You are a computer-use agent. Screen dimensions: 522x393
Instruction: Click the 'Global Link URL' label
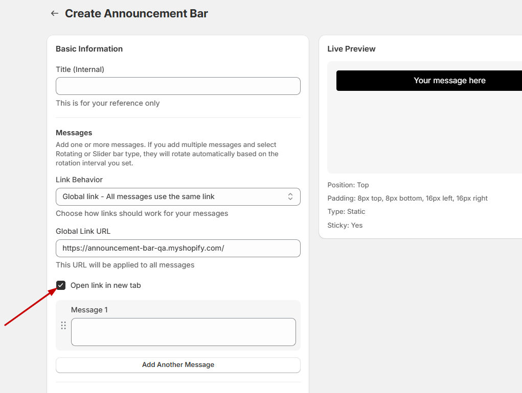click(x=83, y=231)
